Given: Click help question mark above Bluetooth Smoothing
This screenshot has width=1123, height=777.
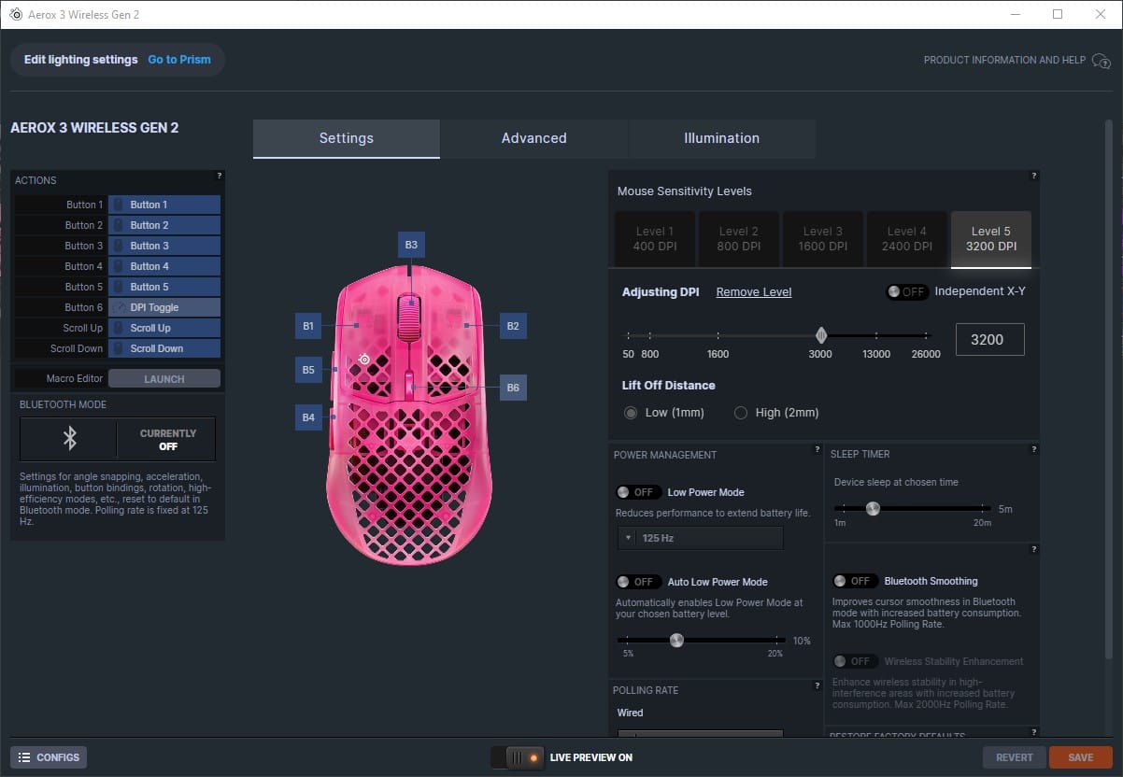Looking at the screenshot, I should (1034, 549).
